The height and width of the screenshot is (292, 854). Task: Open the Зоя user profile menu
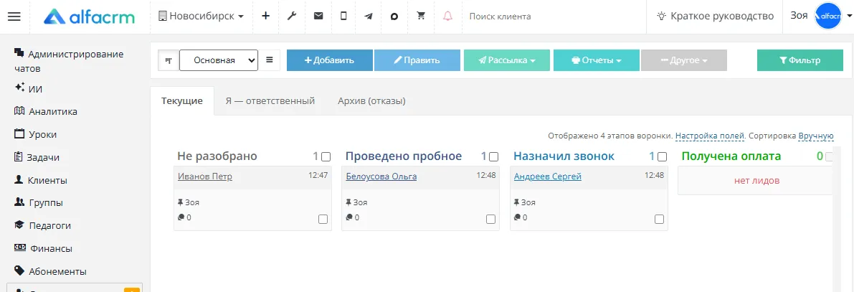pos(799,16)
